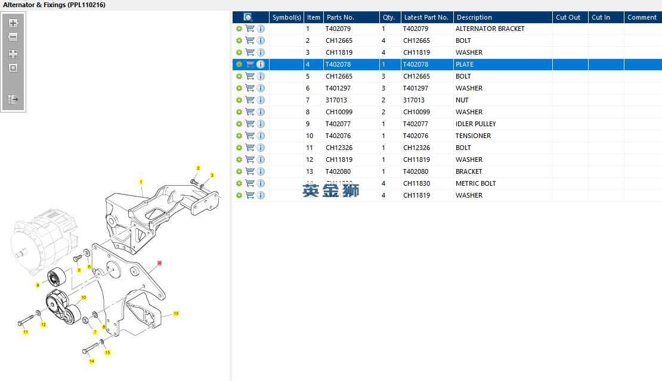Open info for T401297 WASHER
The height and width of the screenshot is (381, 662).
[x=261, y=88]
